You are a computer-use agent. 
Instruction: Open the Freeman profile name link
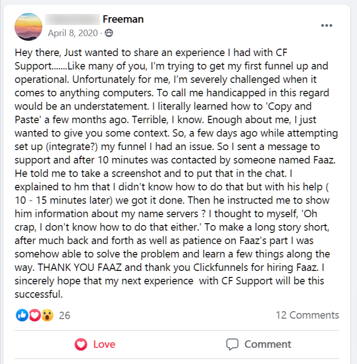tap(123, 19)
